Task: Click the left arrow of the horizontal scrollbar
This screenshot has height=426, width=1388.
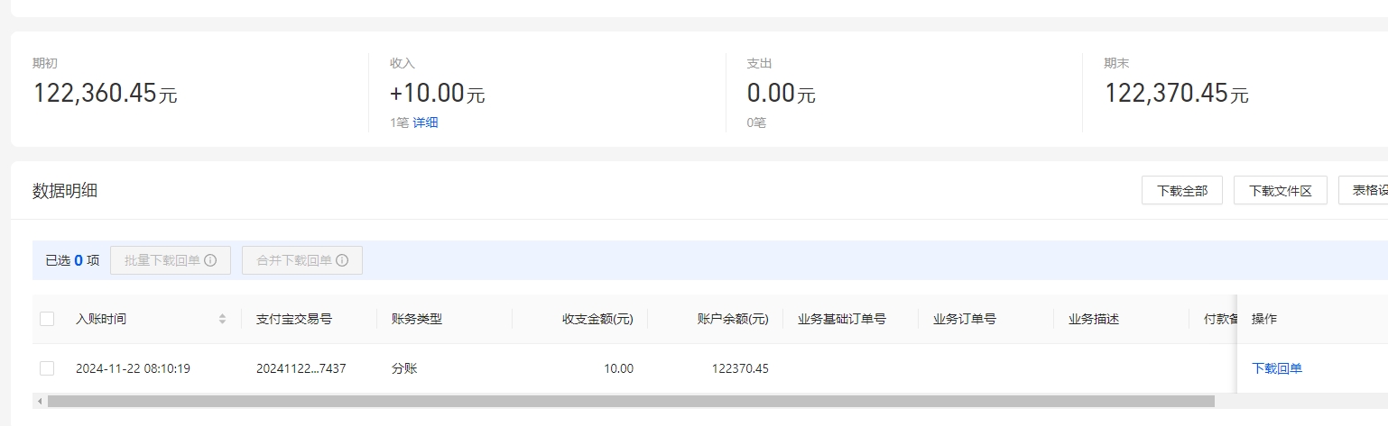Action: tap(39, 401)
